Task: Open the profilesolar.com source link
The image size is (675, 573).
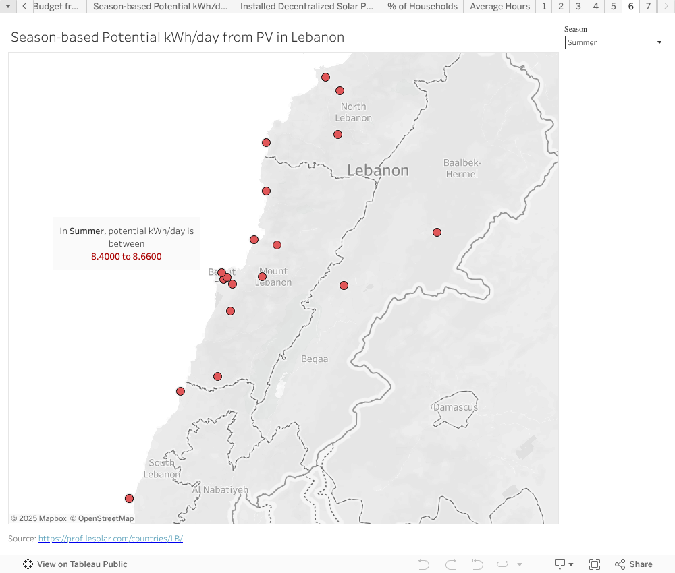Action: tap(111, 539)
